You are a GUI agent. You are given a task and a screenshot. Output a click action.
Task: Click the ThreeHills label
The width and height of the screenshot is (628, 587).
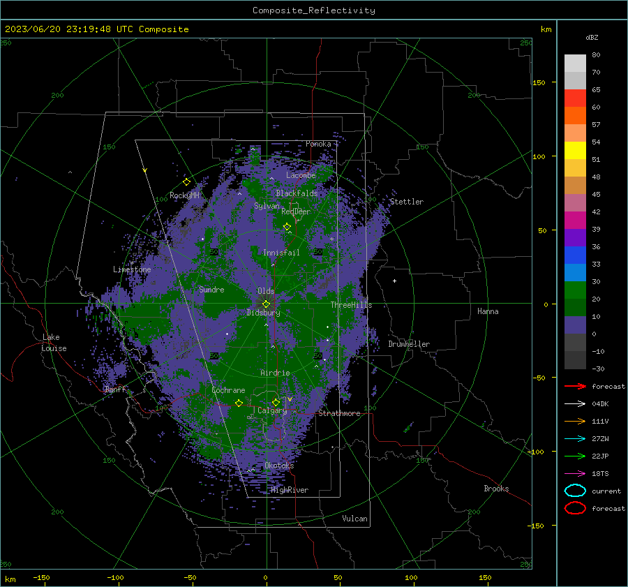(x=351, y=305)
